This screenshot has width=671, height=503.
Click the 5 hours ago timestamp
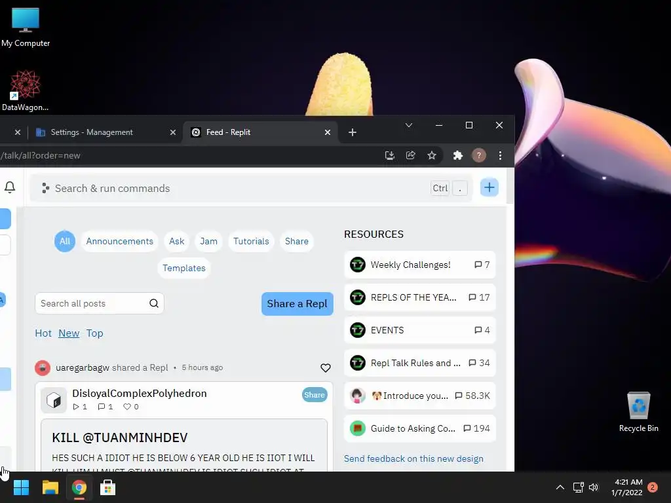pyautogui.click(x=202, y=368)
